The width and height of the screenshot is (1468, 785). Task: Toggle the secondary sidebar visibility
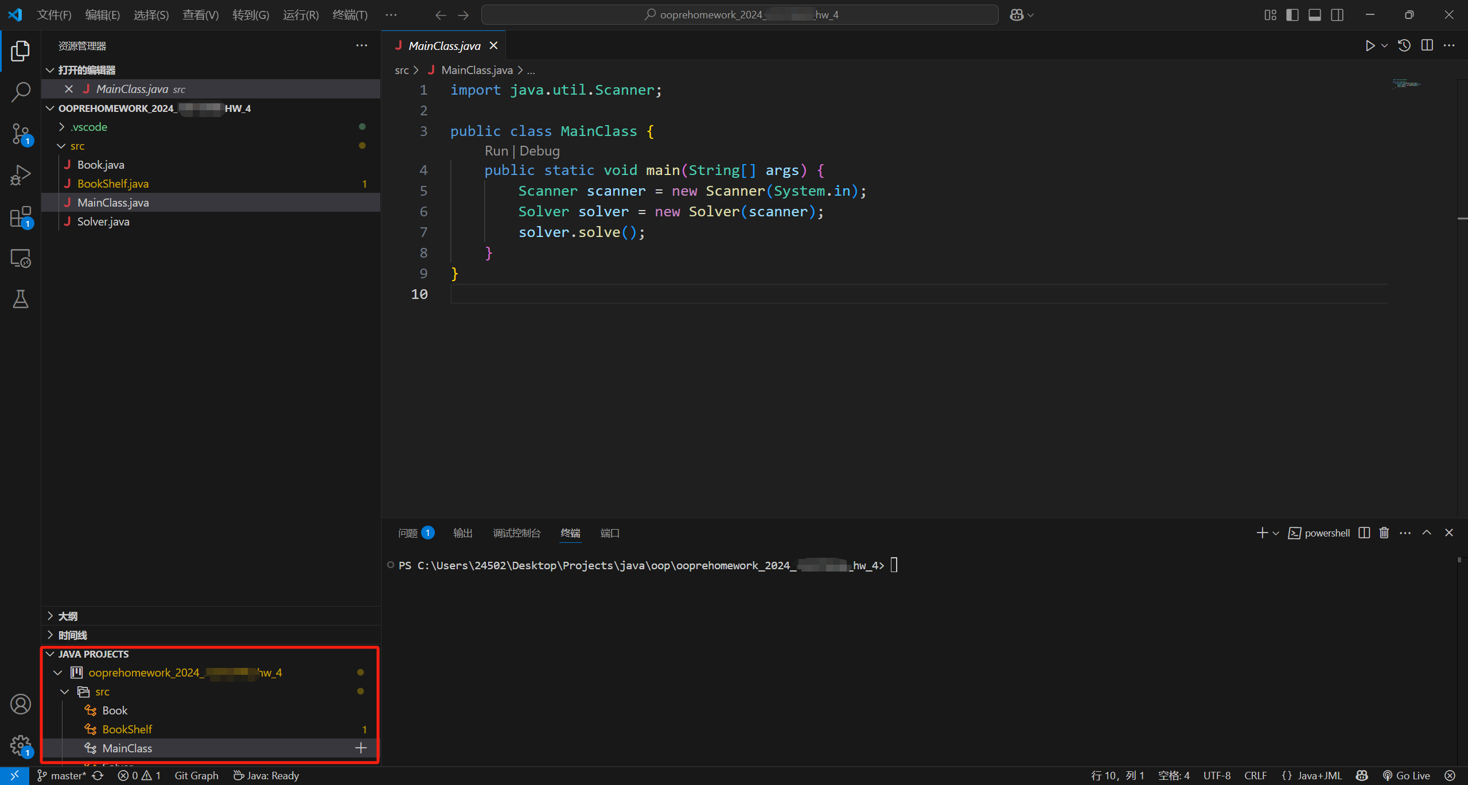[1337, 15]
